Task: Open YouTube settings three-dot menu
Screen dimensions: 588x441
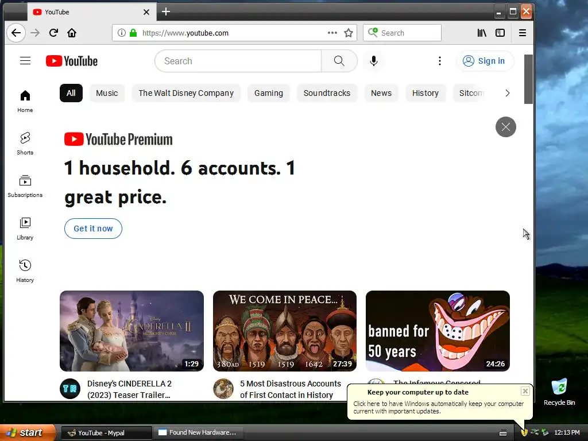Action: [x=440, y=61]
